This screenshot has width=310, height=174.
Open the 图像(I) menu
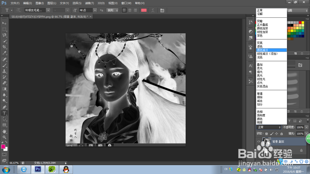pos(40,3)
